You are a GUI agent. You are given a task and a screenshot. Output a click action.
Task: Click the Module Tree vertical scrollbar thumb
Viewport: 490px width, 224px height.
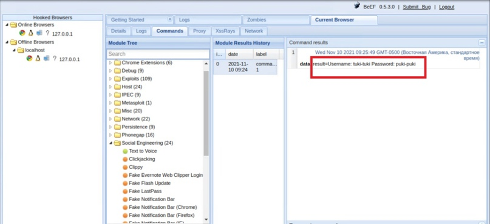(206, 113)
